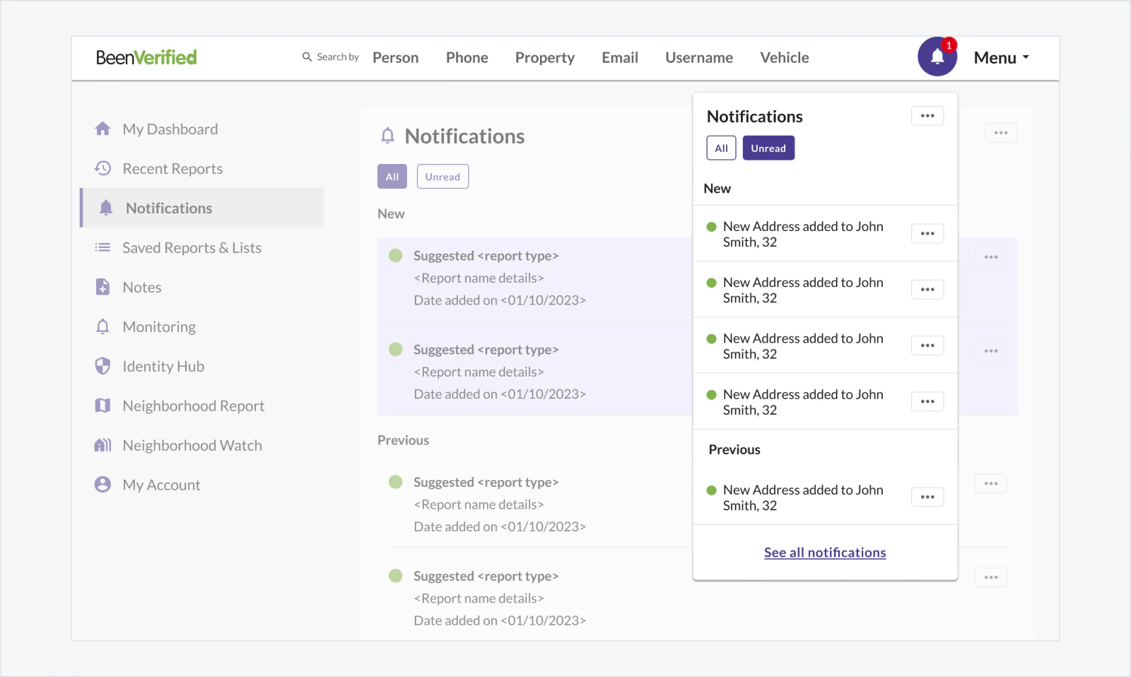Select the sidebar Notifications bell icon
Viewport: 1131px width, 677px height.
click(106, 208)
